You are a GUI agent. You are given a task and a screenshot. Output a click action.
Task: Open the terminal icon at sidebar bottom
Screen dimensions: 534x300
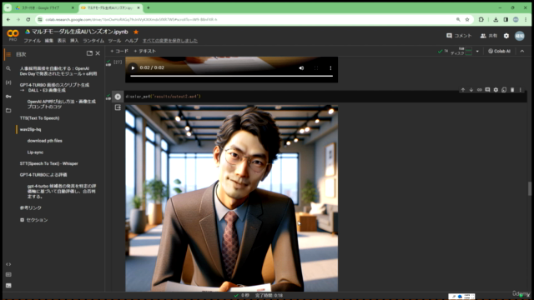point(8,286)
